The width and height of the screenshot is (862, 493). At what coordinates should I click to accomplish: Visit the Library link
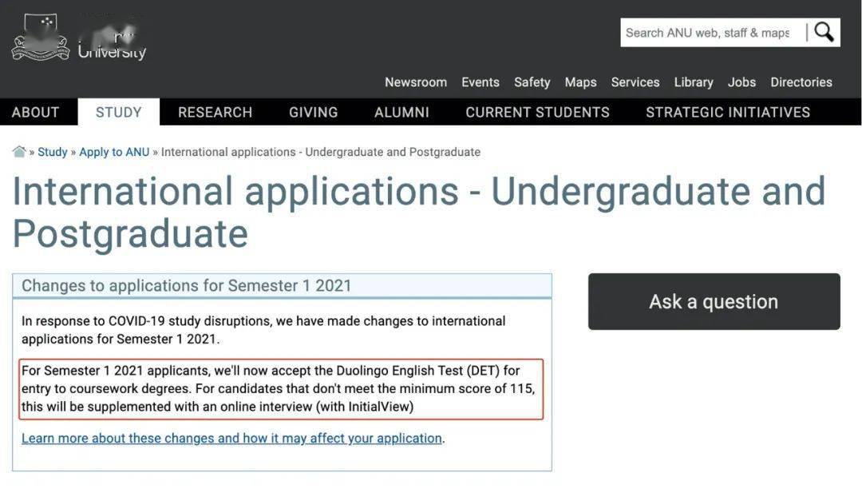point(694,82)
